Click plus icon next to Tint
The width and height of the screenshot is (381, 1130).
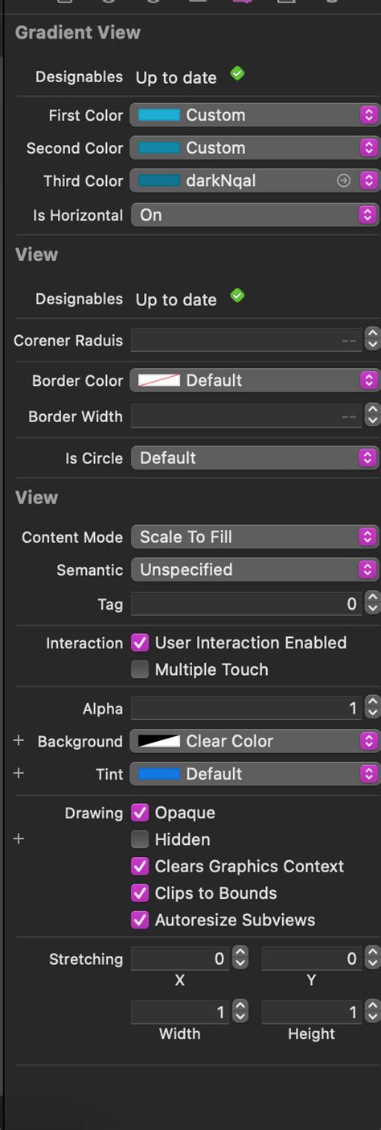19,773
